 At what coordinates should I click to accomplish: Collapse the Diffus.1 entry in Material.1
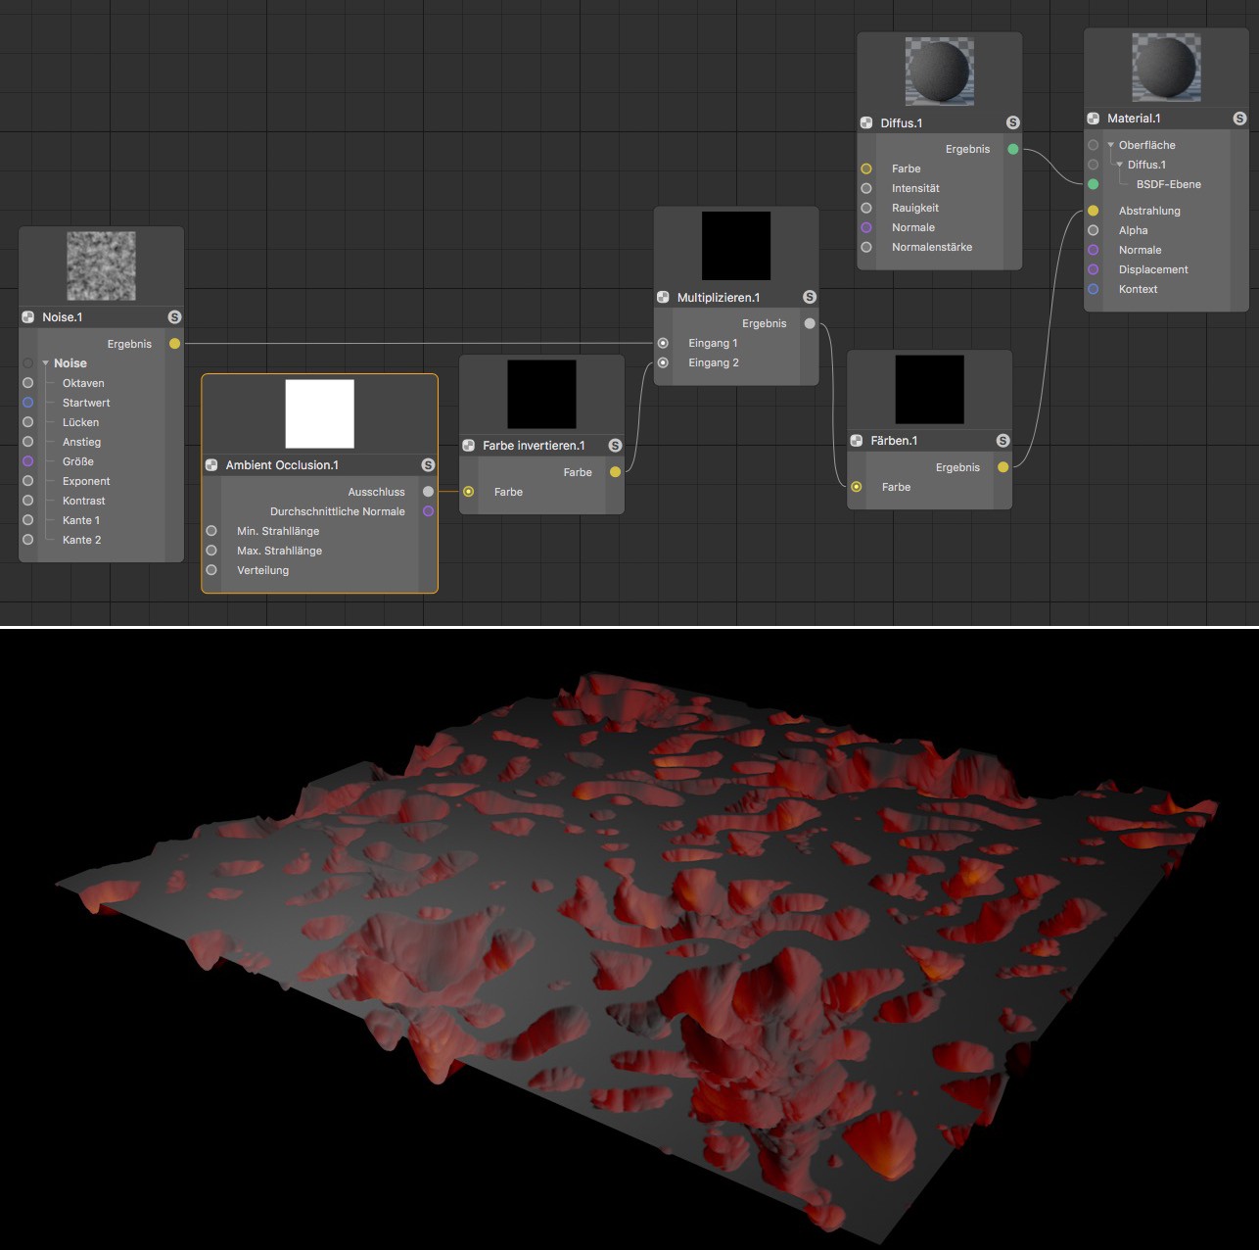click(1120, 165)
